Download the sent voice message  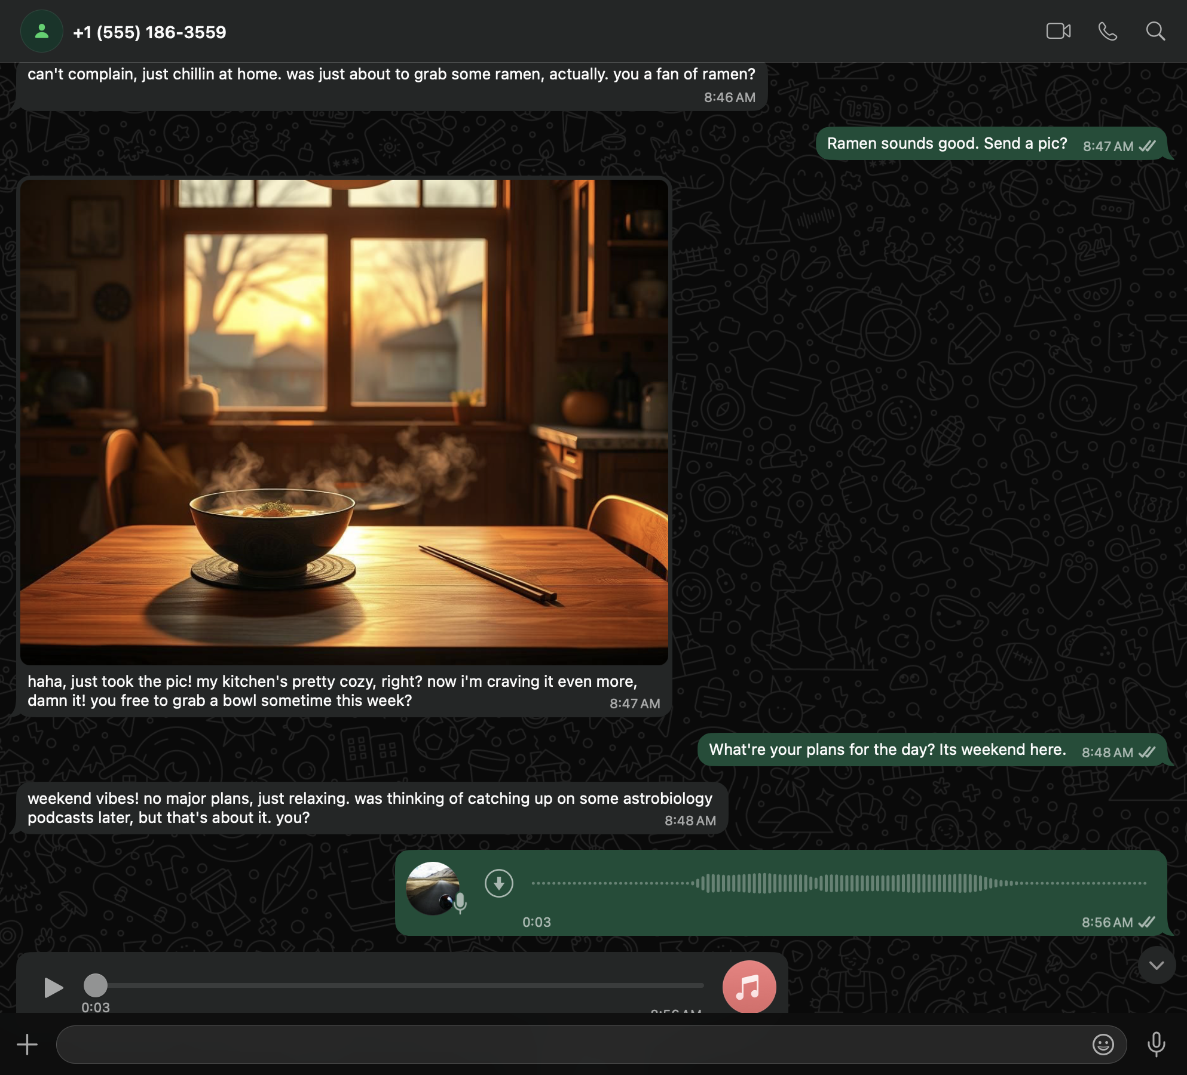tap(499, 883)
